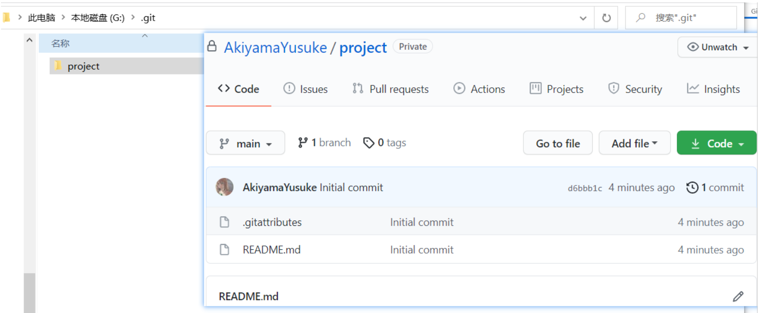Open the .gitattributes file

click(272, 222)
